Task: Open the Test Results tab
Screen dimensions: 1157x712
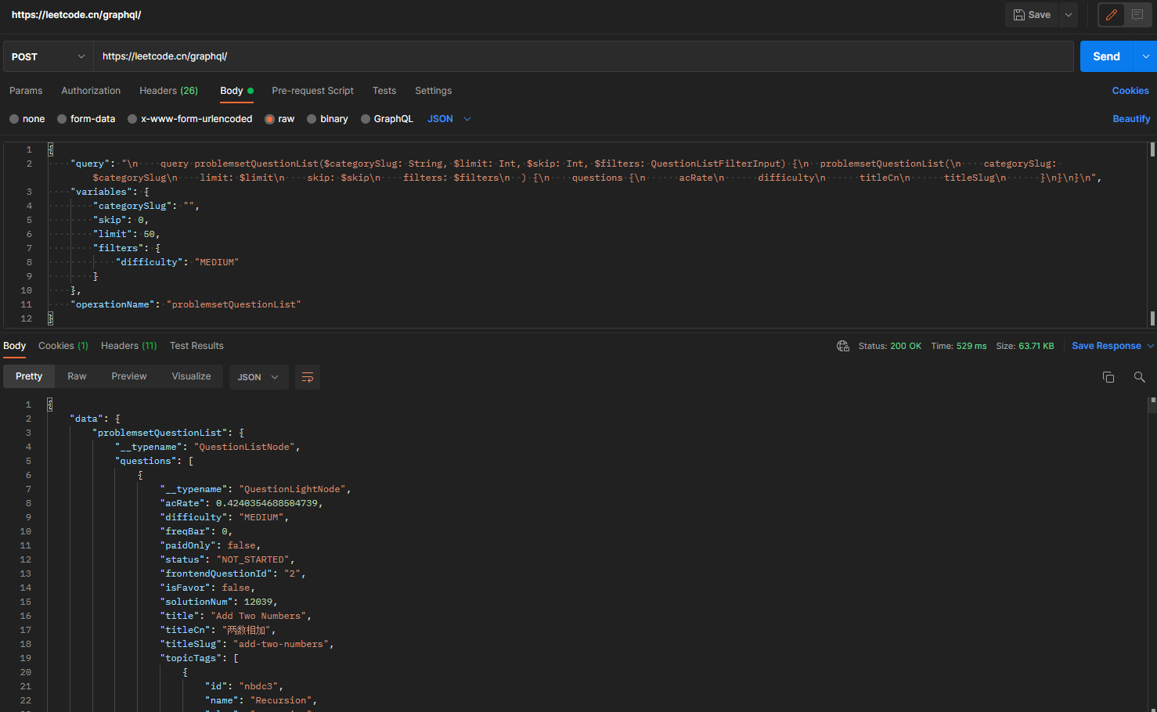Action: pos(196,345)
